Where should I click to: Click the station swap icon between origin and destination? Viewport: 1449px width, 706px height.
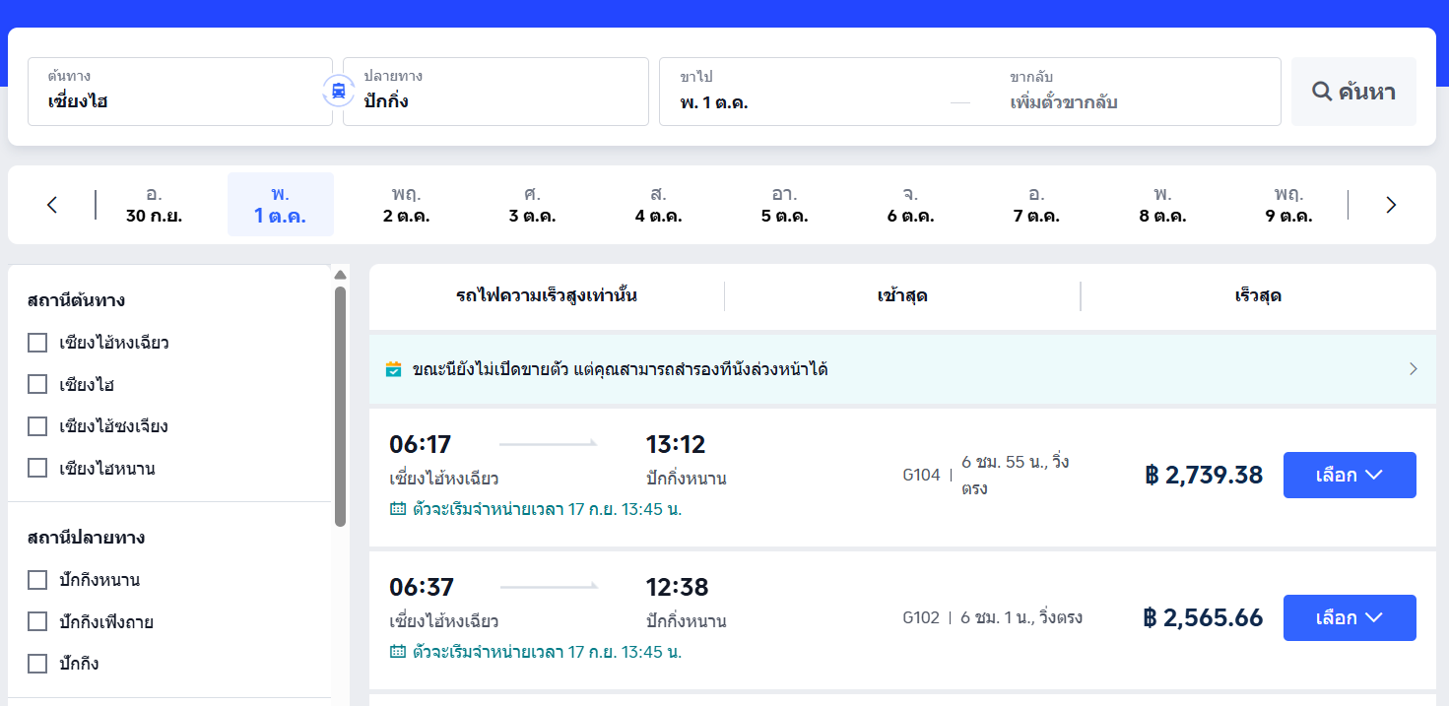pos(338,90)
